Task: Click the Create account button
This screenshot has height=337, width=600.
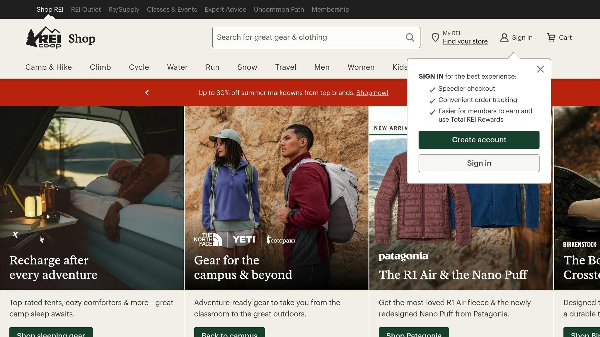Action: coord(479,140)
